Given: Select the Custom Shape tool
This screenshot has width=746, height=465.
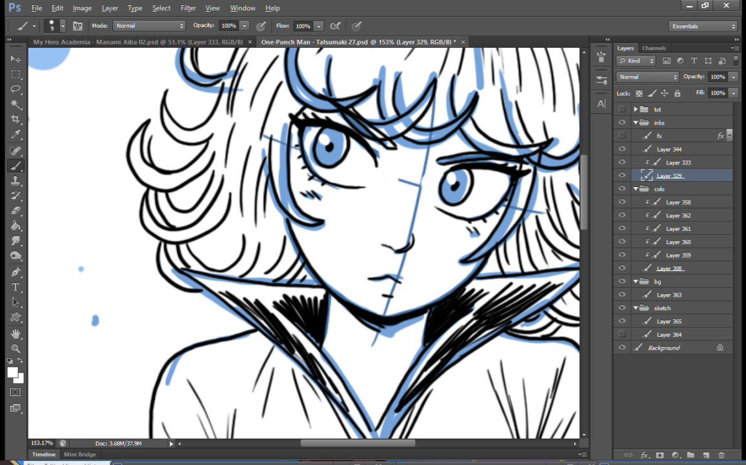Looking at the screenshot, I should [15, 317].
